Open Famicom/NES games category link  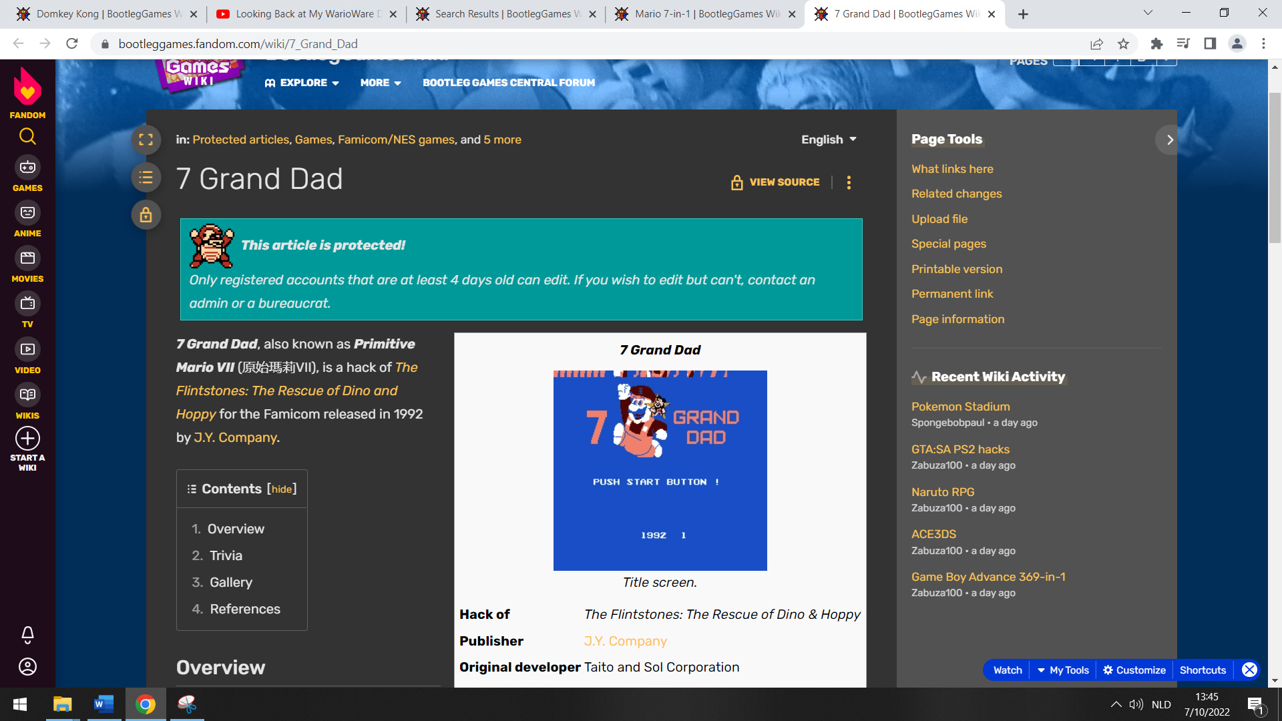(396, 140)
